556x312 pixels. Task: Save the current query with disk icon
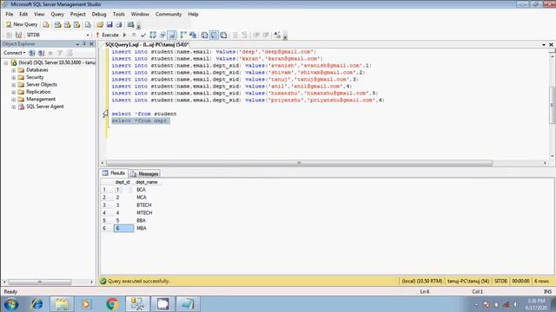109,24
